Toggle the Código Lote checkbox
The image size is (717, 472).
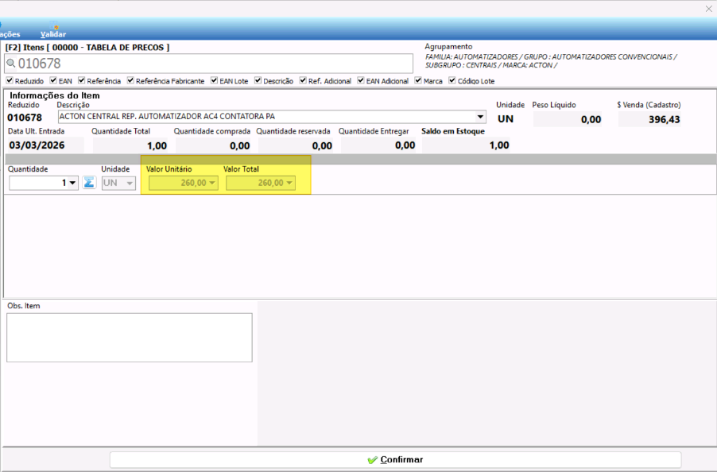click(x=453, y=80)
